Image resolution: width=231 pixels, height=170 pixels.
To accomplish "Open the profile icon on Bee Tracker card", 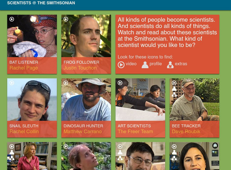I will 174,88.
